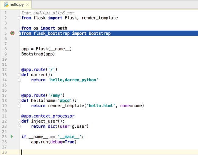Screen dimensions: 198x155
Task: Collapse the hello function at line 18
Action: coord(19,101)
